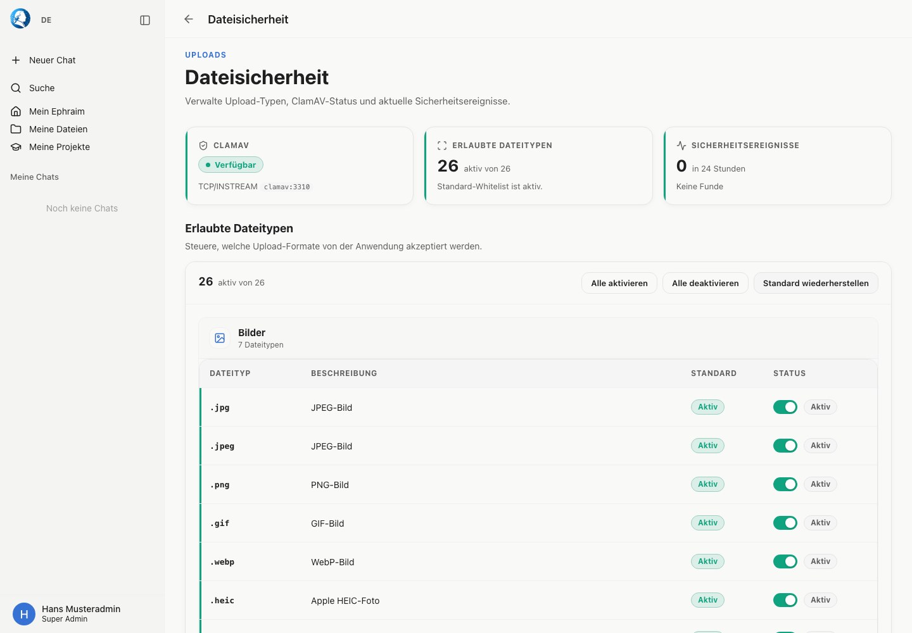Click the Bilder group header
The image size is (912, 633).
(x=538, y=338)
